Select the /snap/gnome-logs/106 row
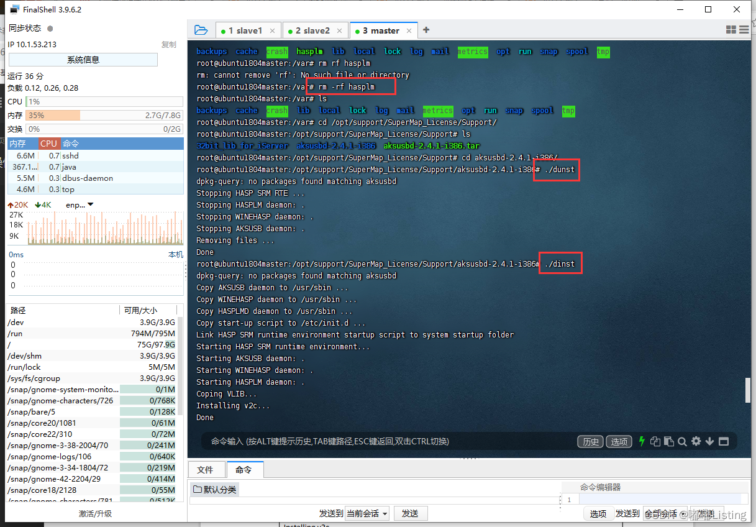This screenshot has height=527, width=756. [92, 456]
